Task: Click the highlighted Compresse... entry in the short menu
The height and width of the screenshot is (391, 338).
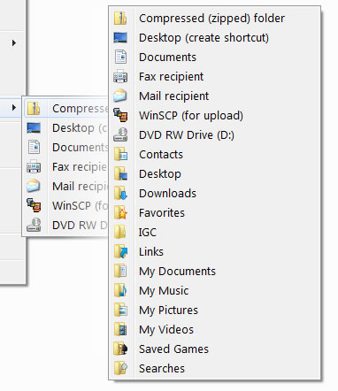Action: tap(66, 108)
